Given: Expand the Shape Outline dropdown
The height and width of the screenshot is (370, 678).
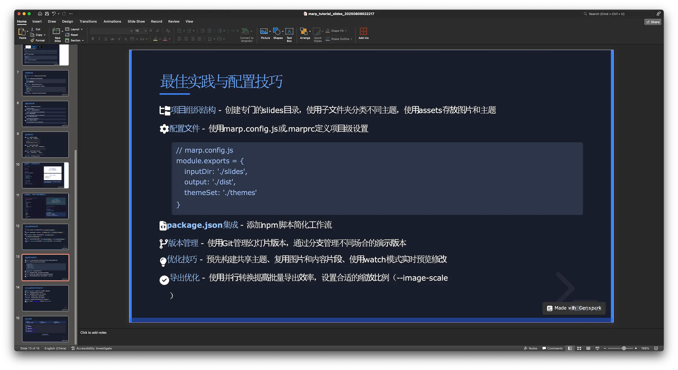Looking at the screenshot, I should (x=351, y=39).
